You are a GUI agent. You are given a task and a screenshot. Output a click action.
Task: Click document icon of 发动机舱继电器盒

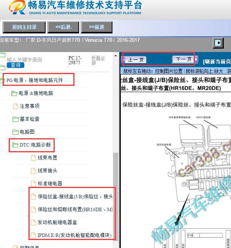33,223
